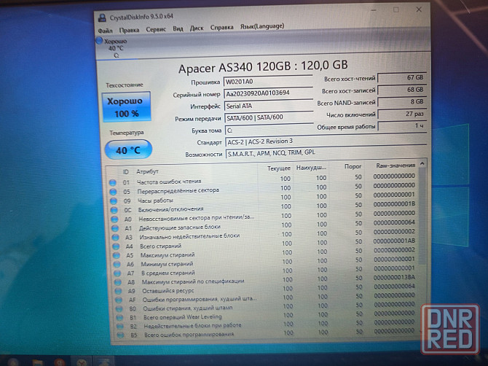This screenshot has height=366, width=488.
Task: Click the status circle for Часы работы
Action: (x=114, y=201)
